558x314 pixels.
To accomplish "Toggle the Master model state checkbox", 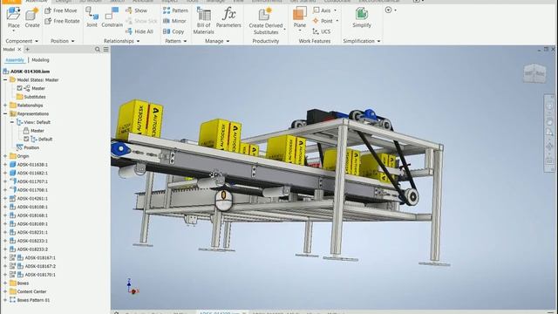I will click(x=19, y=88).
